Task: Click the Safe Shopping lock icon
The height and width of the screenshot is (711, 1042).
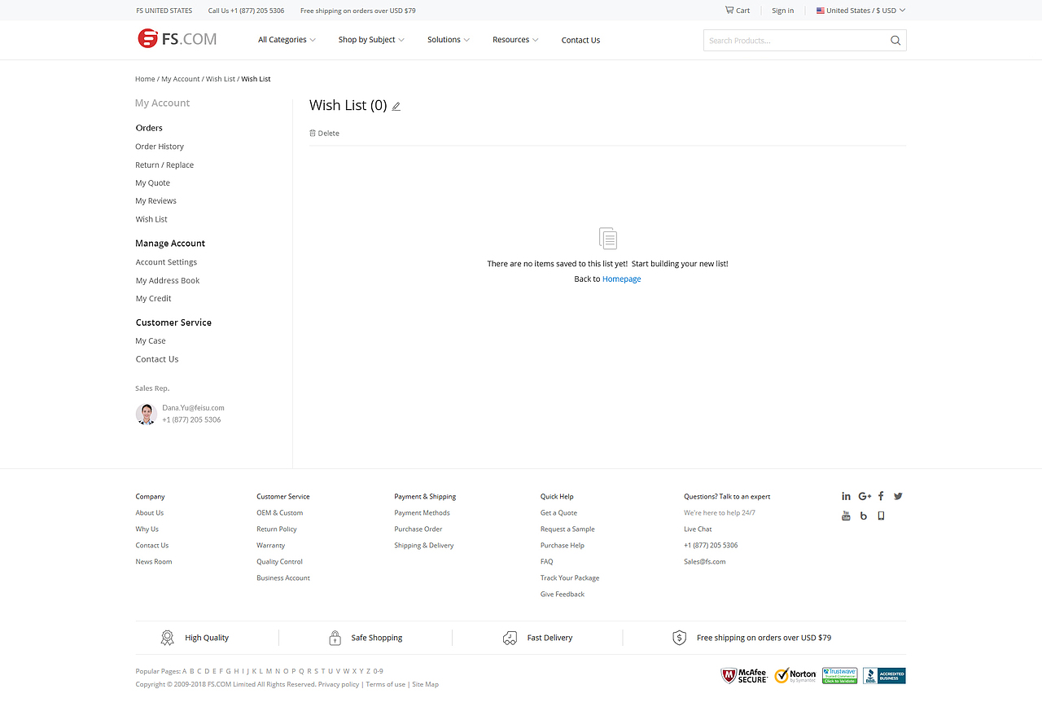Action: (x=335, y=638)
